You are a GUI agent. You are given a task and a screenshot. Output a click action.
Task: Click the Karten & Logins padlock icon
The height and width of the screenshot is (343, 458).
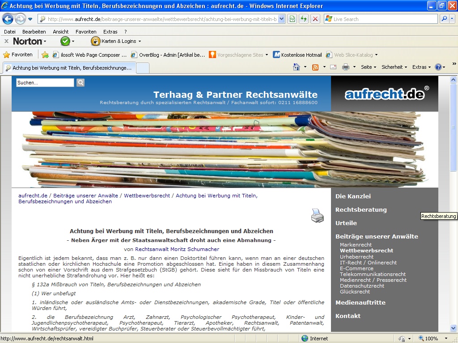[95, 41]
